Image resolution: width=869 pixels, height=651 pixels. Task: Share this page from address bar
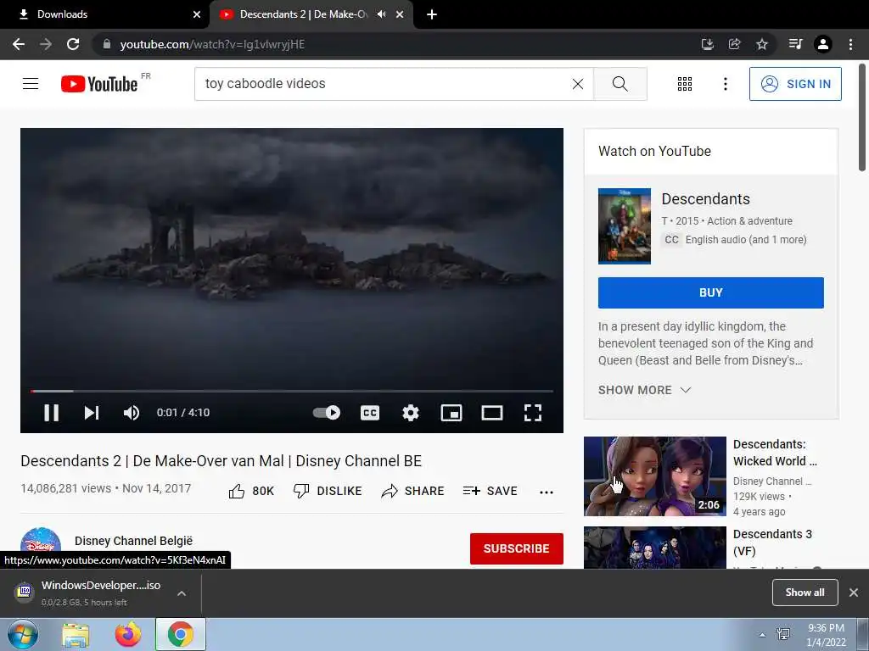[x=734, y=44]
